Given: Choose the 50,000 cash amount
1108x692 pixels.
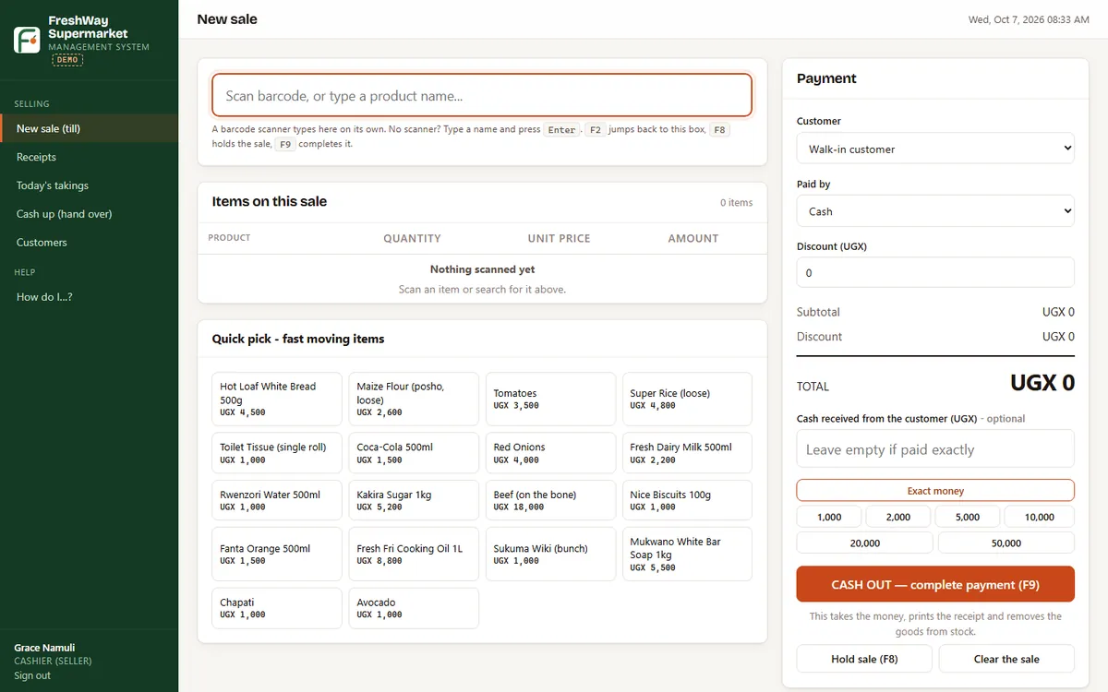Looking at the screenshot, I should 1006,543.
